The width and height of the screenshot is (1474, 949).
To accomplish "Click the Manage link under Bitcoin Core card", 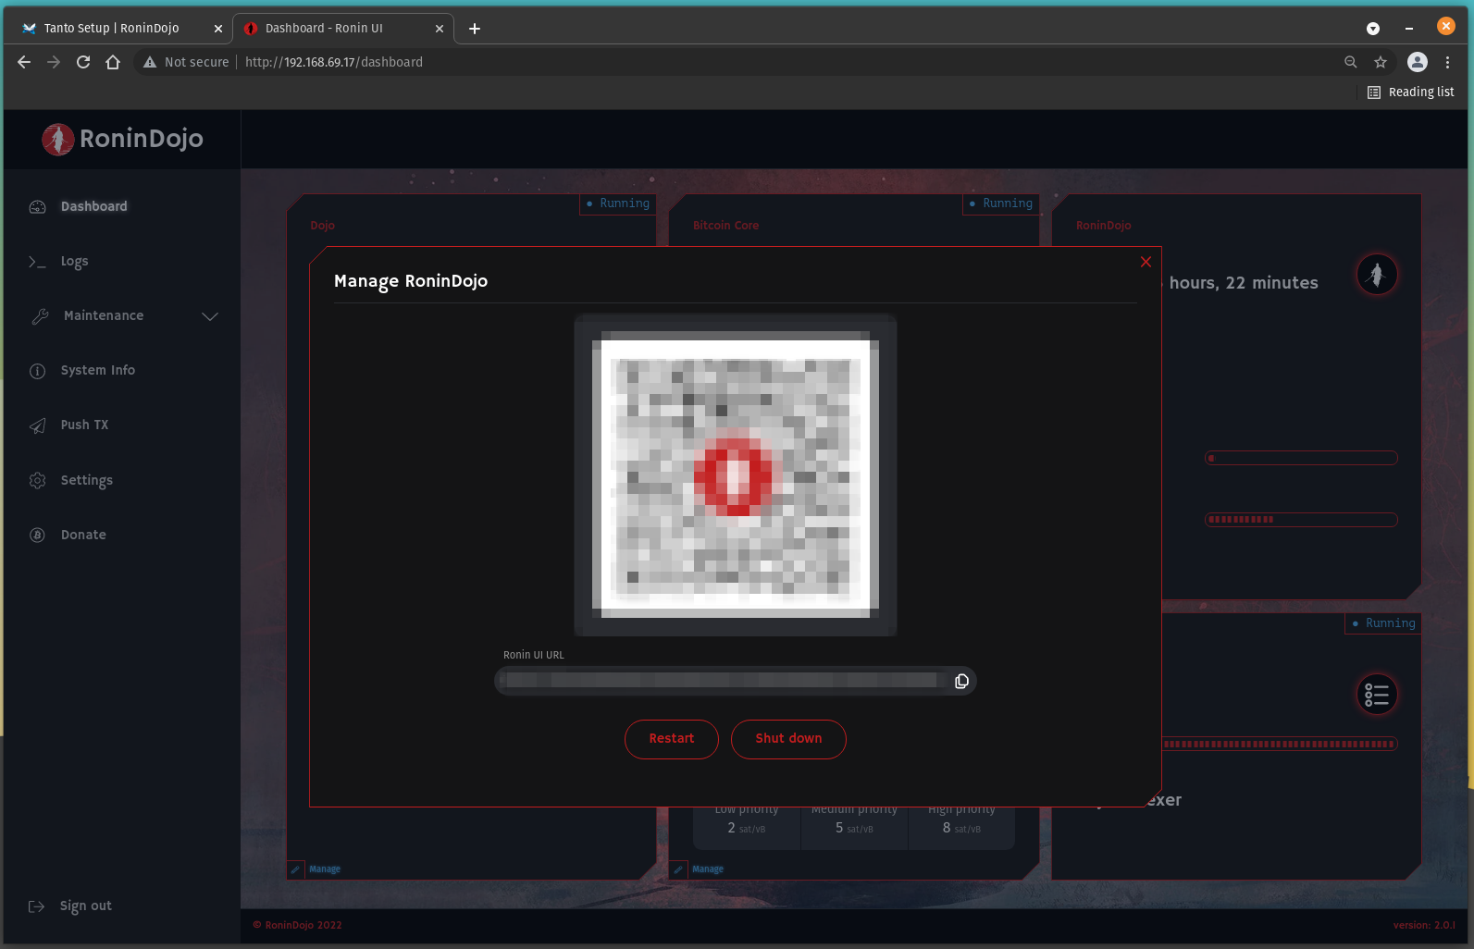I will (x=708, y=869).
